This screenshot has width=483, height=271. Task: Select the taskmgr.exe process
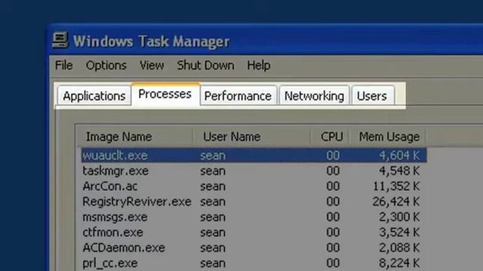click(x=115, y=171)
